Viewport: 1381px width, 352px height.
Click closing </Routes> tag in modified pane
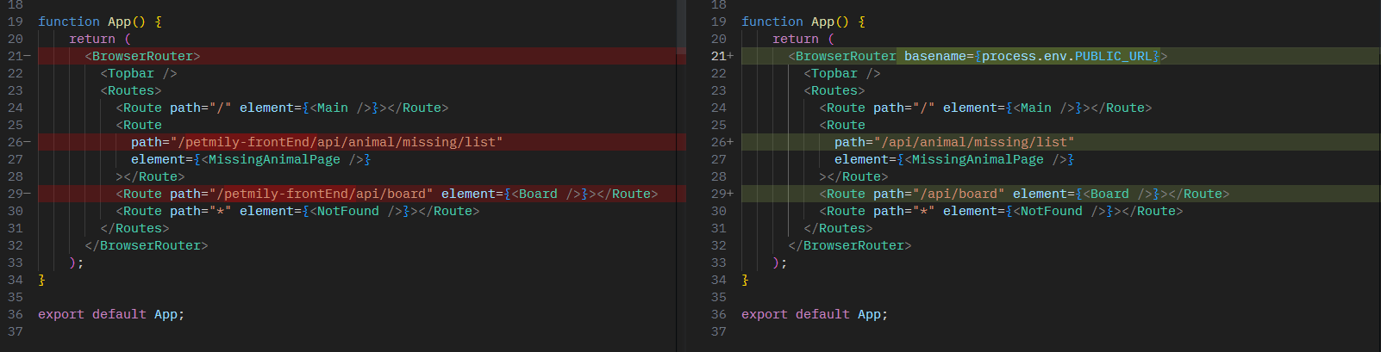click(x=838, y=228)
